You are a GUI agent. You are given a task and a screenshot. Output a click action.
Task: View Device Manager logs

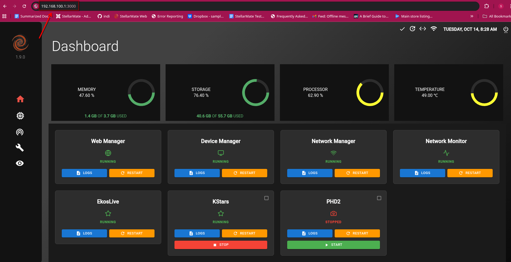click(x=197, y=173)
